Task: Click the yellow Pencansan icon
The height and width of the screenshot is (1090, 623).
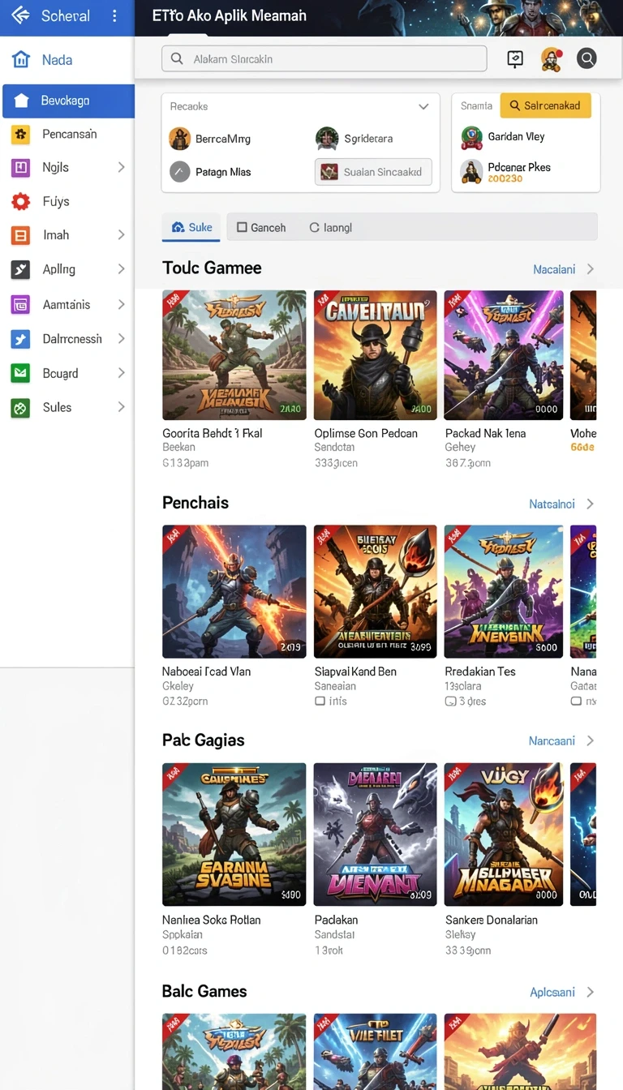Action: click(20, 135)
